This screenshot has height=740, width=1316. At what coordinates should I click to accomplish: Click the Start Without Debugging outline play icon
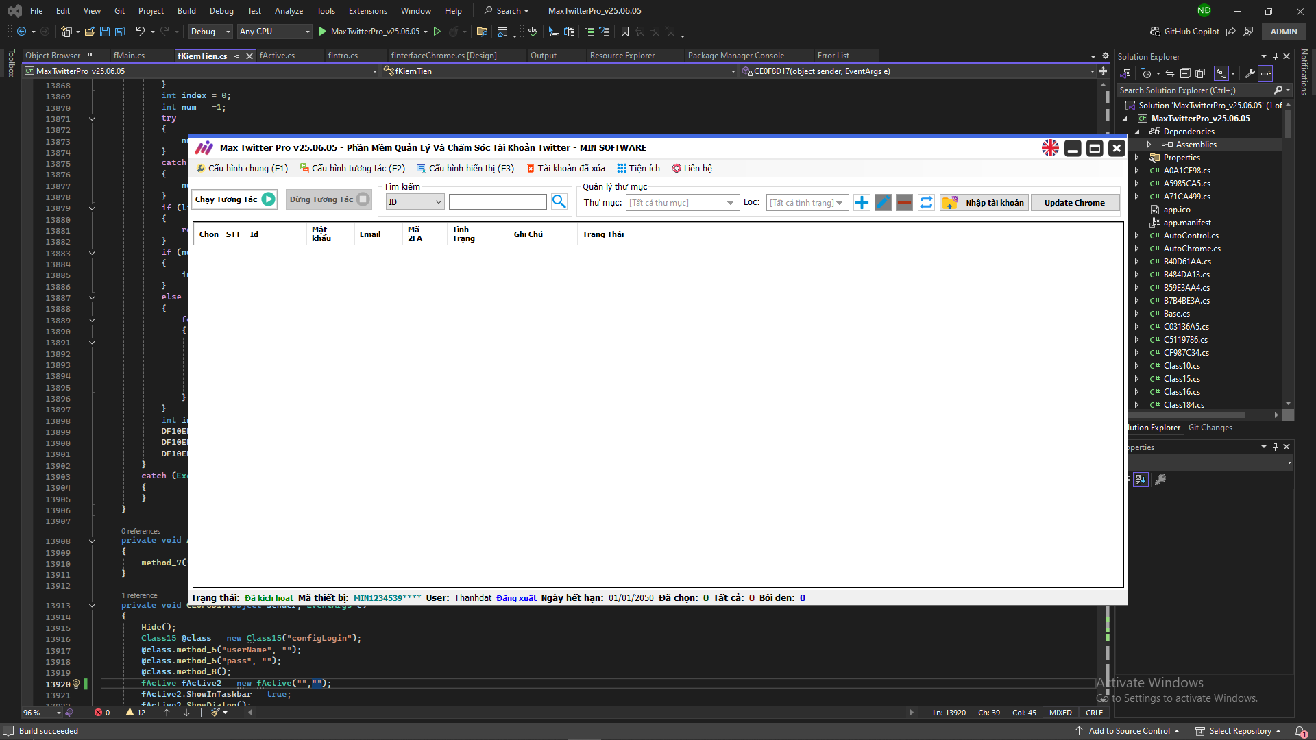coord(437,32)
